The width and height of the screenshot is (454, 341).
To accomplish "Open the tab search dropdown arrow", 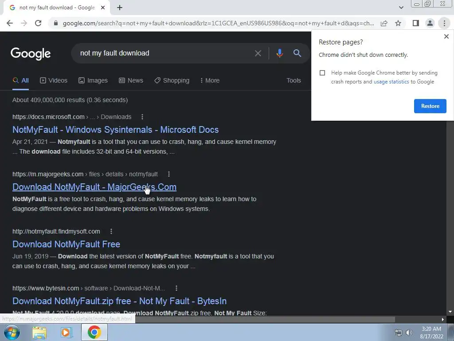I will 401,8.
